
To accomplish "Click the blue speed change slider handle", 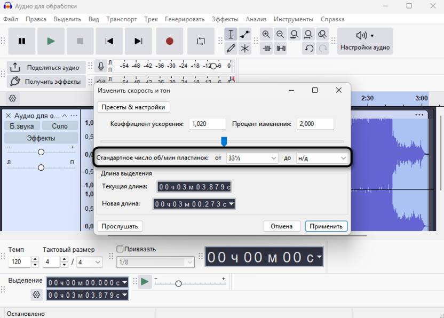I will click(224, 141).
